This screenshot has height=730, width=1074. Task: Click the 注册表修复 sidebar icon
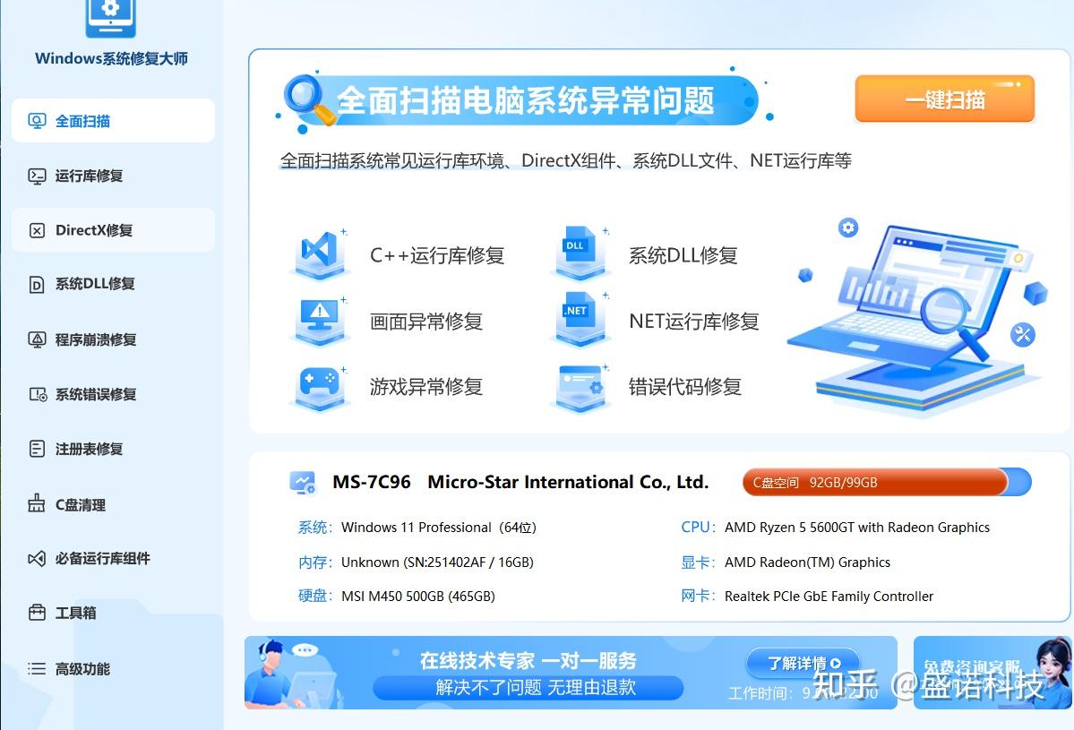[37, 449]
